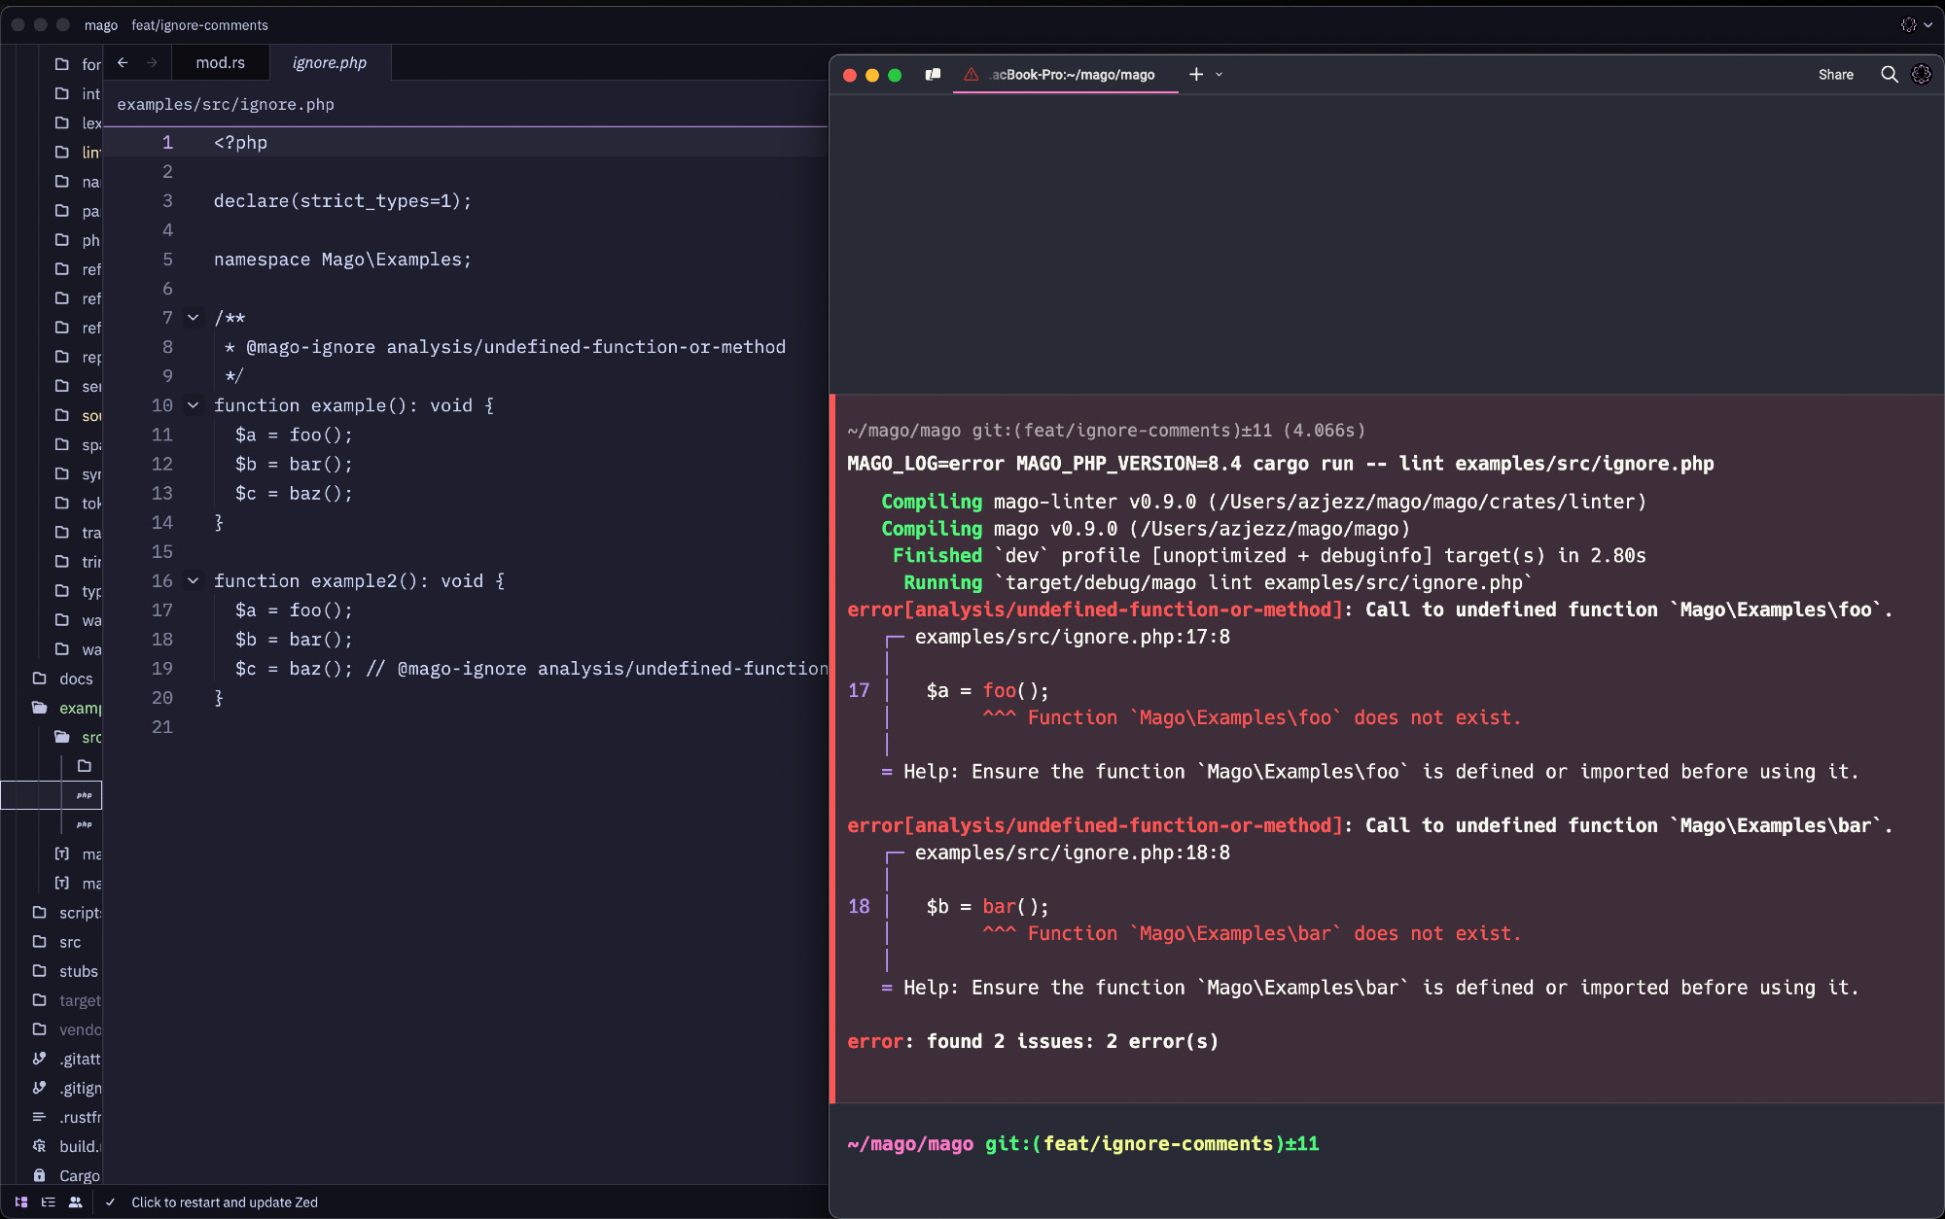This screenshot has height=1219, width=1945.
Task: Expand the yellow 'lin' folder in tree
Action: point(78,152)
